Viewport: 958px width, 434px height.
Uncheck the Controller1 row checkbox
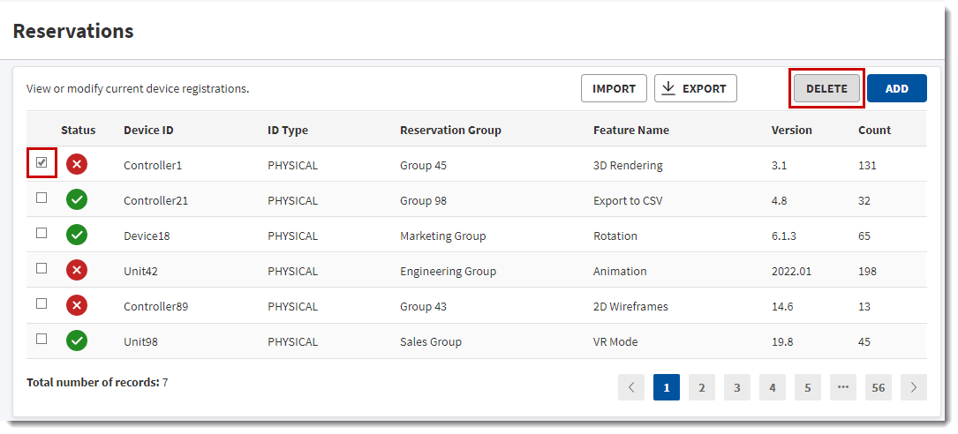pyautogui.click(x=41, y=163)
